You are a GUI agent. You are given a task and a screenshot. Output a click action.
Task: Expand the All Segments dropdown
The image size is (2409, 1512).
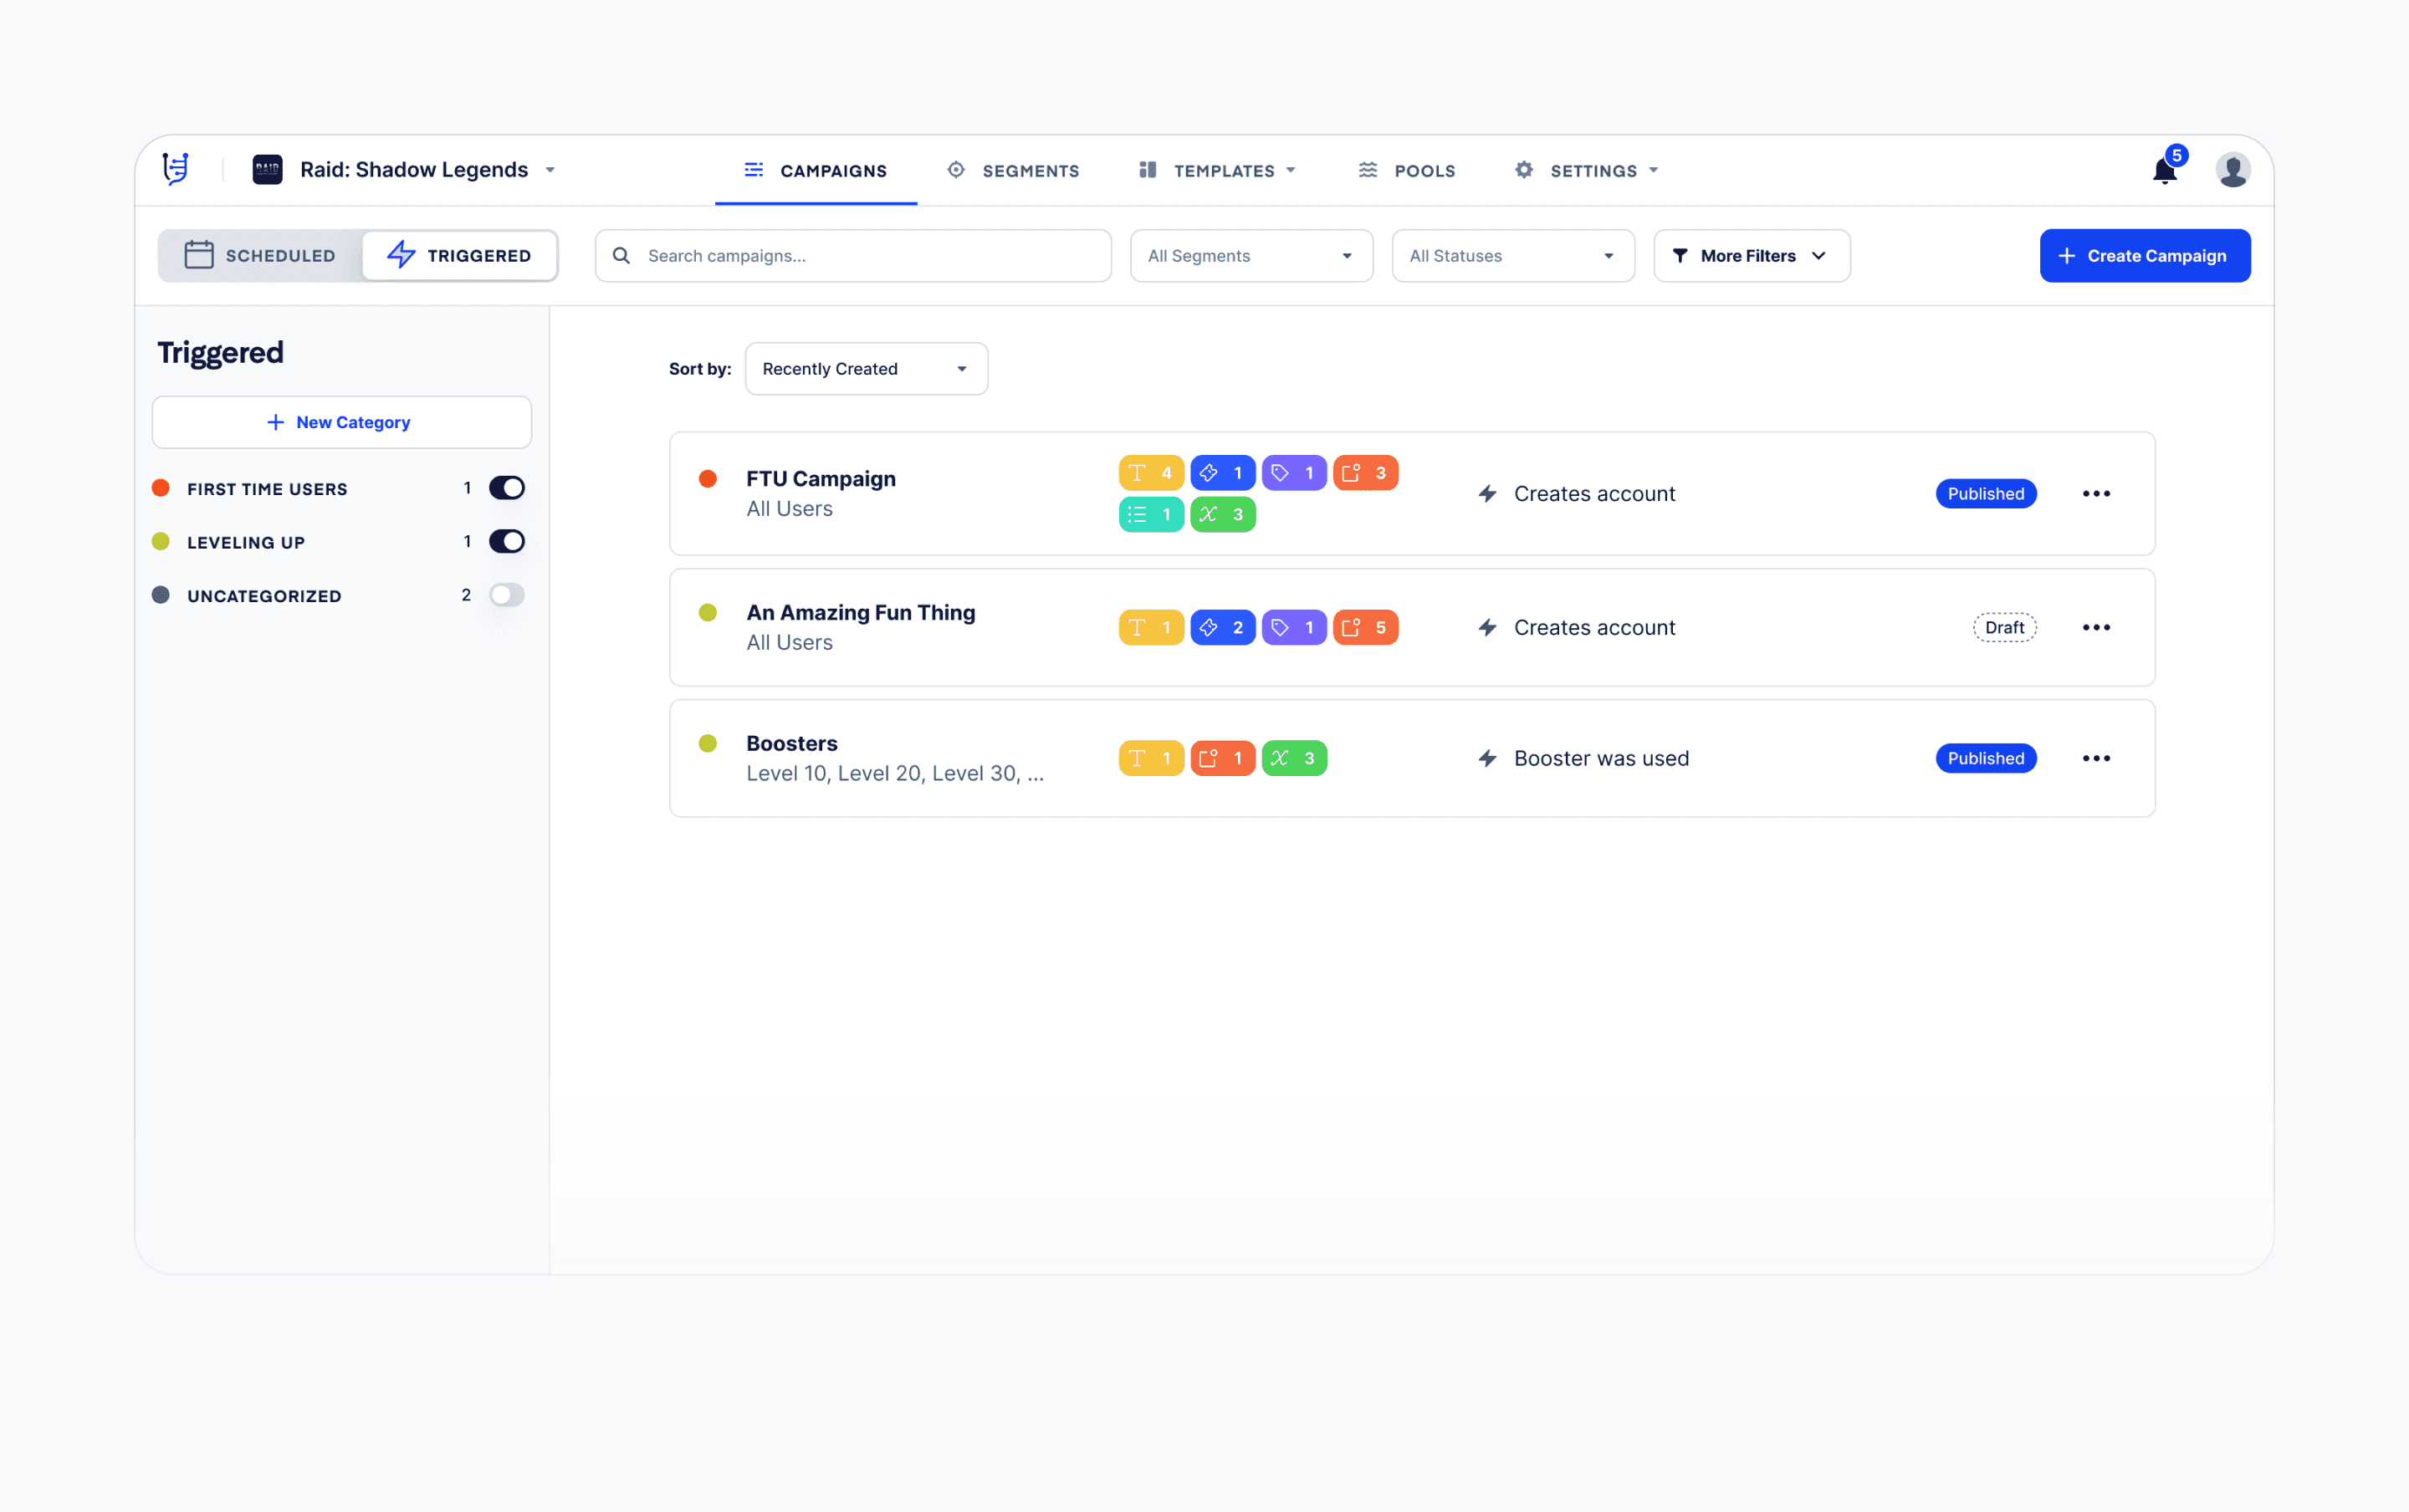[x=1250, y=256]
